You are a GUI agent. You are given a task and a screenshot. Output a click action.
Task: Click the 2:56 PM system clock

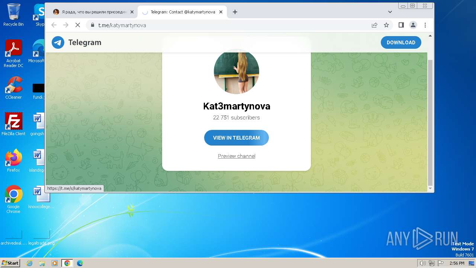[x=457, y=263]
